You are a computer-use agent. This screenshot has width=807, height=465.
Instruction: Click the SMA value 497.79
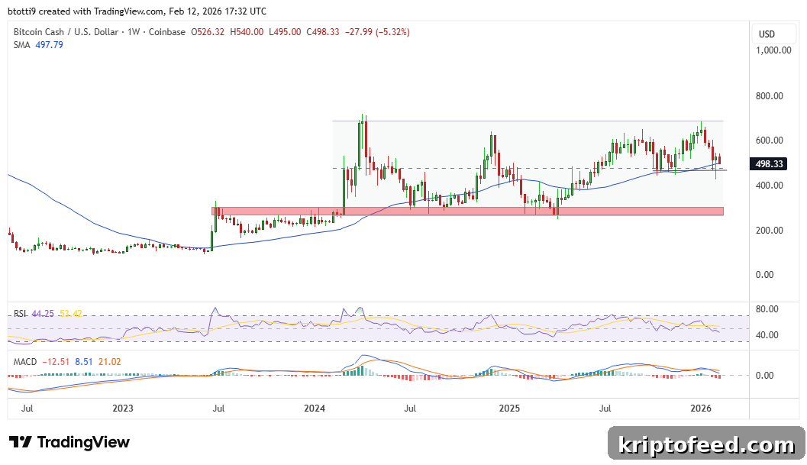pyautogui.click(x=49, y=45)
